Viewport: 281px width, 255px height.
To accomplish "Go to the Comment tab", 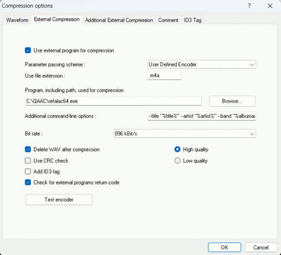I will pyautogui.click(x=168, y=20).
